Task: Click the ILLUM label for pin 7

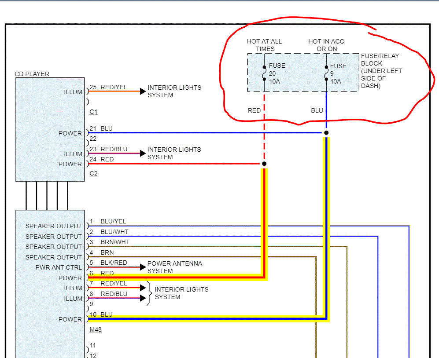Action: 73,289
